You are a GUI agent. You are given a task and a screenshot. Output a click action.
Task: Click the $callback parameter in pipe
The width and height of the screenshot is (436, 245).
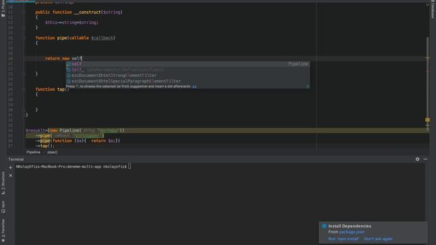click(x=102, y=38)
